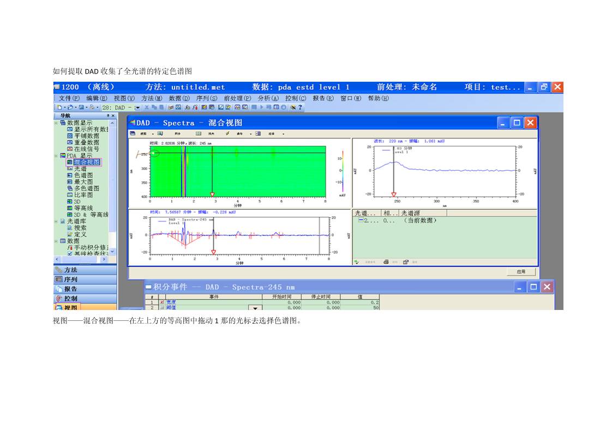Toggle the checkbox for 宽度 event row
Screen dimensions: 612x432
pyautogui.click(x=162, y=302)
